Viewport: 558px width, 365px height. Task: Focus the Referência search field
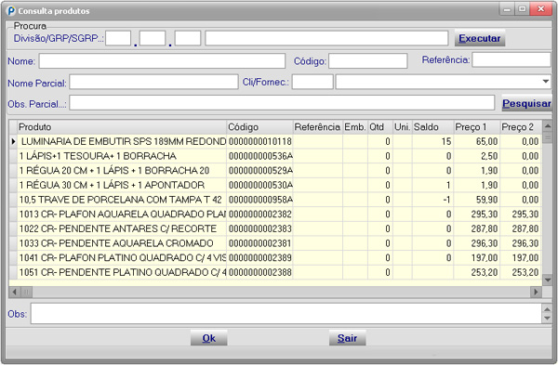(511, 59)
